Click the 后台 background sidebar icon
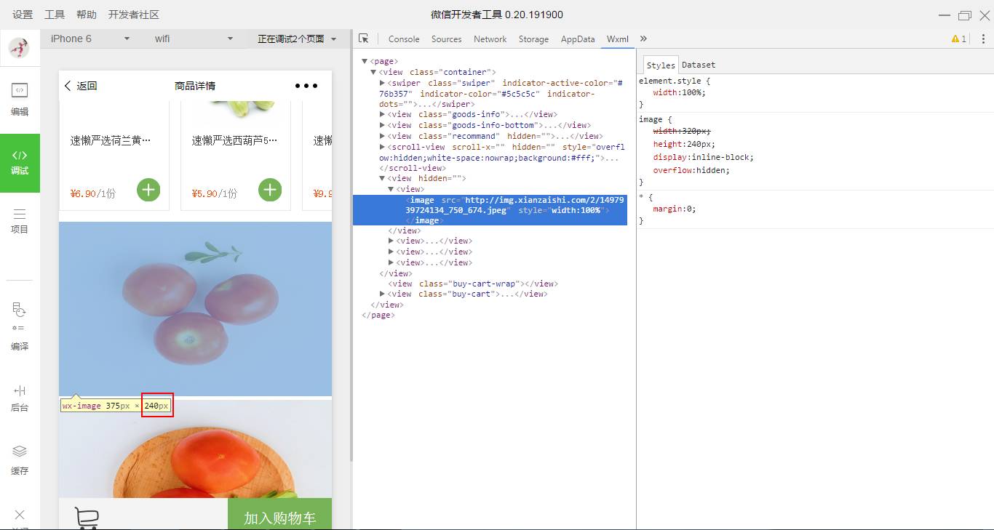994x530 pixels. pos(20,398)
